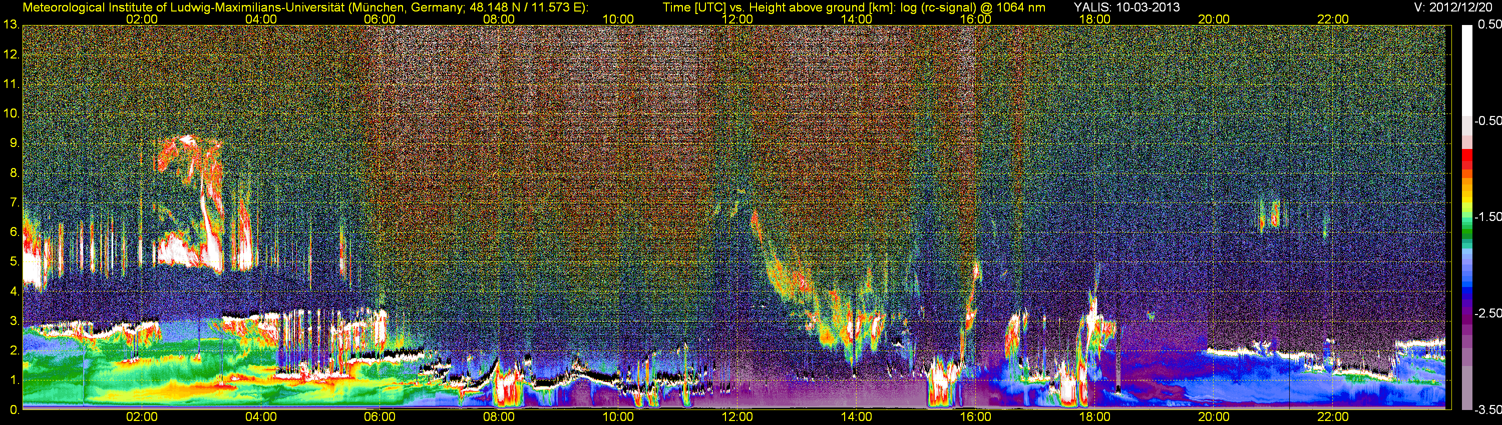Click the 0 km height axis label

pyautogui.click(x=14, y=410)
